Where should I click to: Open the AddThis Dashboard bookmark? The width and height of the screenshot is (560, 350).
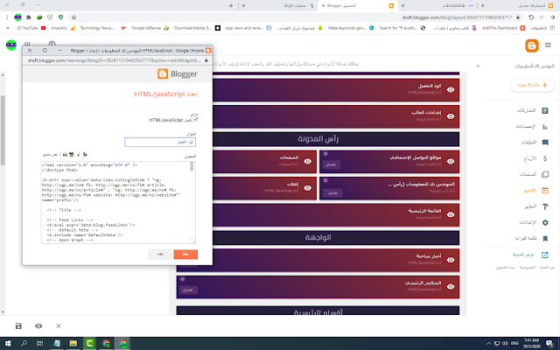(x=504, y=28)
